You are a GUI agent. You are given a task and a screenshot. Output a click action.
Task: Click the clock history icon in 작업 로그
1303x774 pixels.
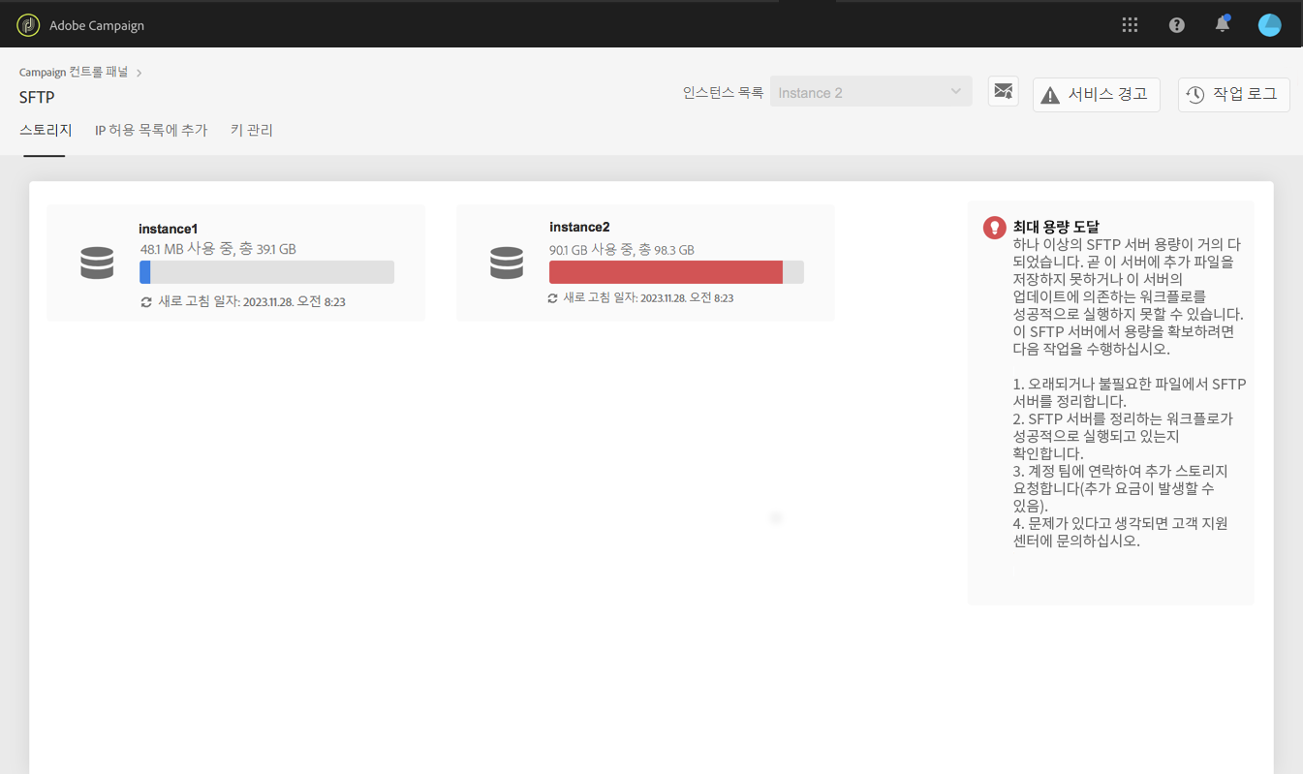1195,95
